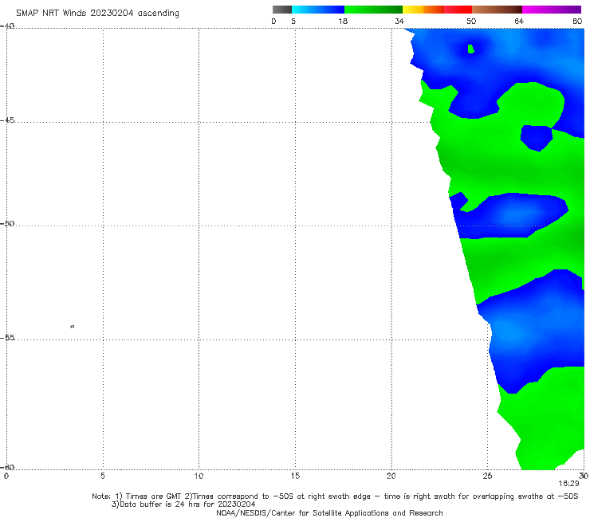Click the 'Data buffer is 24 hrs' note line

[x=183, y=504]
